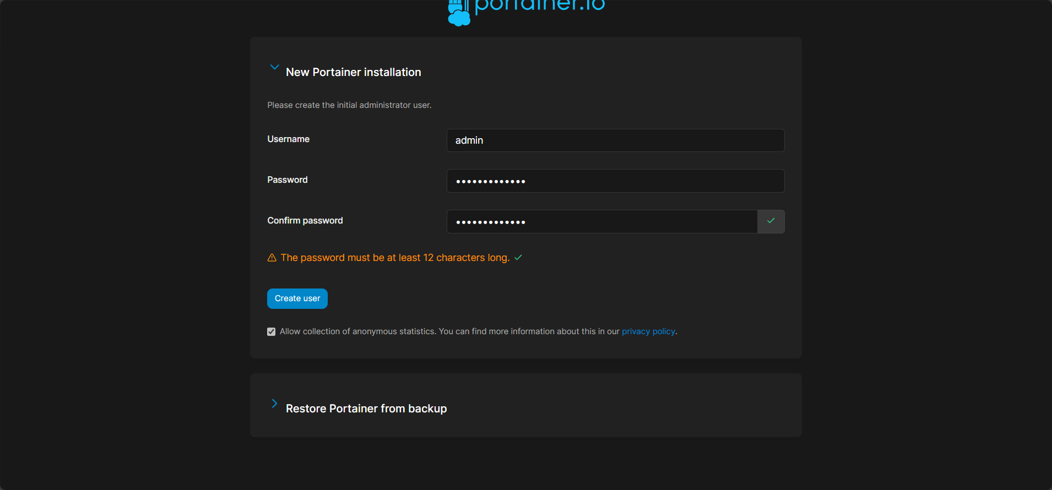This screenshot has width=1052, height=490.
Task: Click the Restore Portainer from backup heading
Action: 366,409
